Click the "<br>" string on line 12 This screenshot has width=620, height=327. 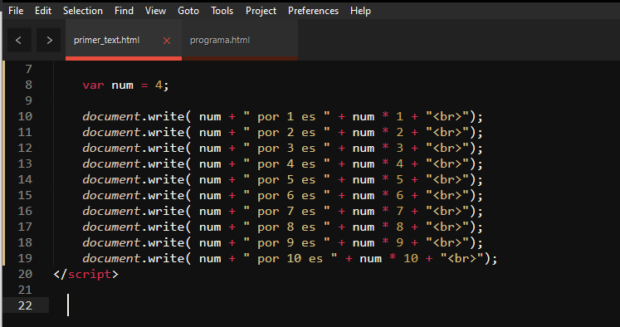point(447,149)
